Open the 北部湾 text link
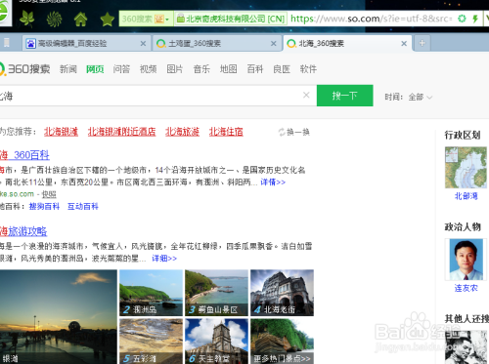 point(467,196)
